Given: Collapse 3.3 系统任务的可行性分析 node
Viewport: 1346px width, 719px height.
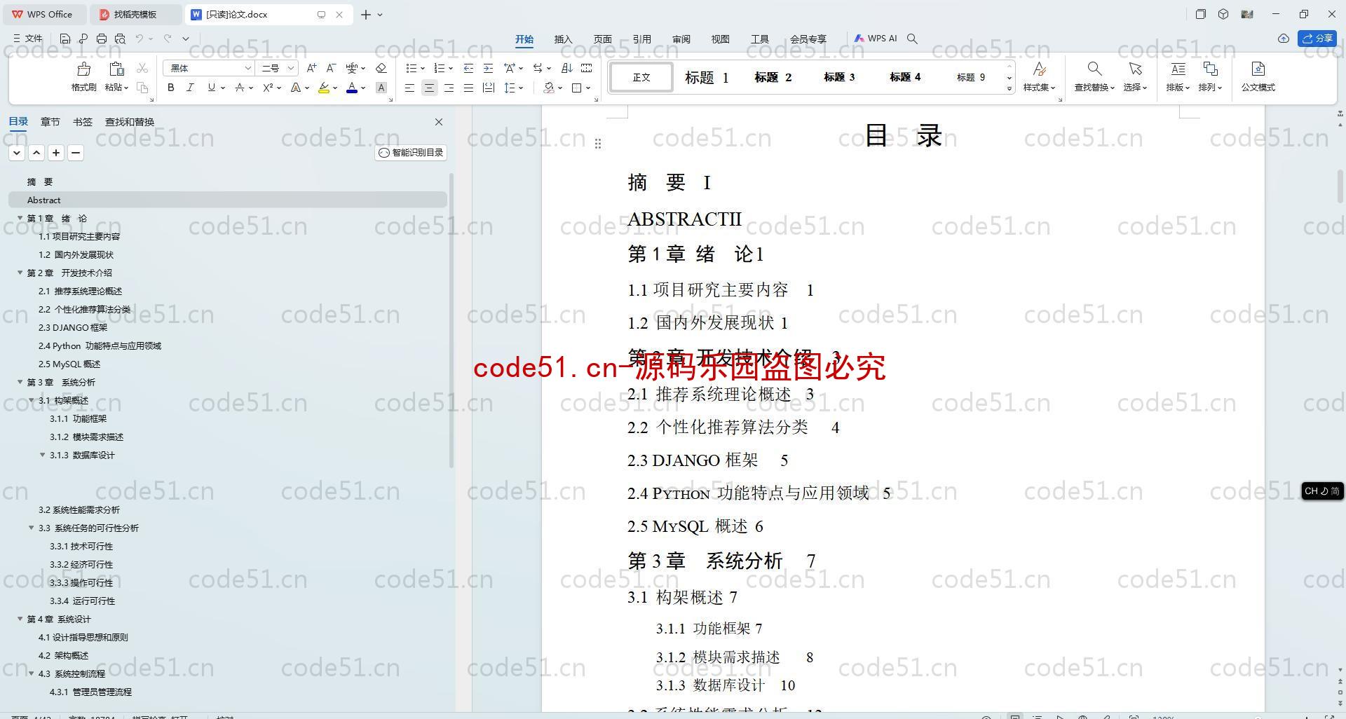Looking at the screenshot, I should 32,528.
